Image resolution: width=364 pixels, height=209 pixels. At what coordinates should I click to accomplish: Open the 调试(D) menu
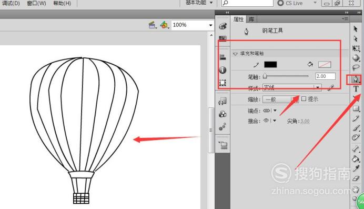11,3
